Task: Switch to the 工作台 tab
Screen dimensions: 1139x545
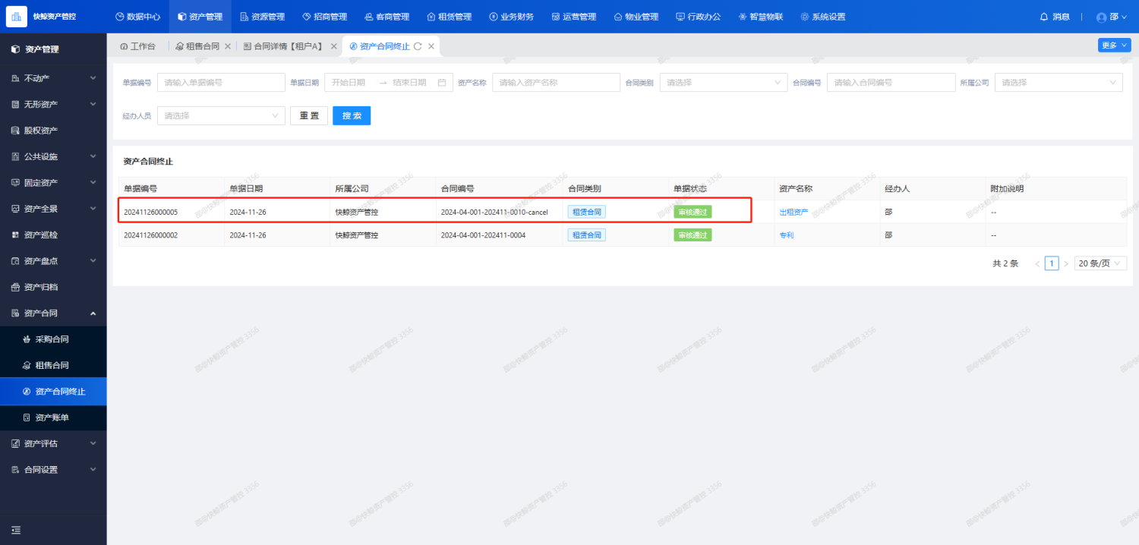Action: (x=137, y=46)
